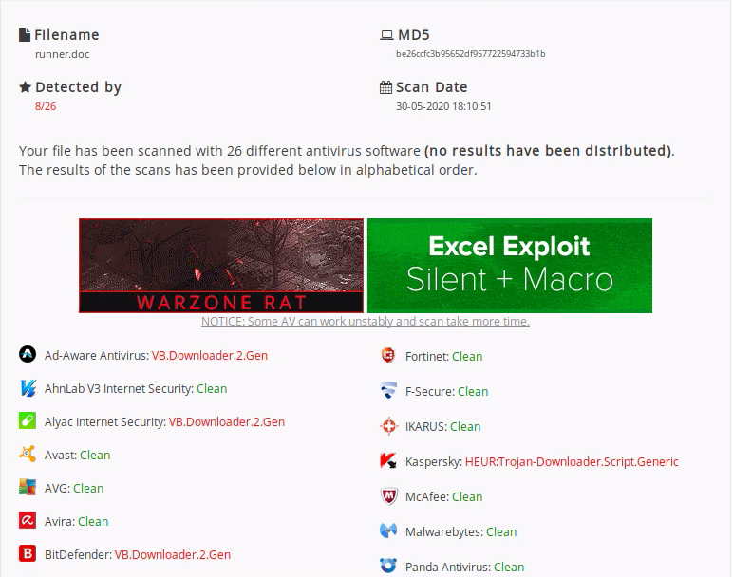This screenshot has height=577, width=733.
Task: Open the Excel Exploit Silent + Macro banner
Action: point(510,266)
